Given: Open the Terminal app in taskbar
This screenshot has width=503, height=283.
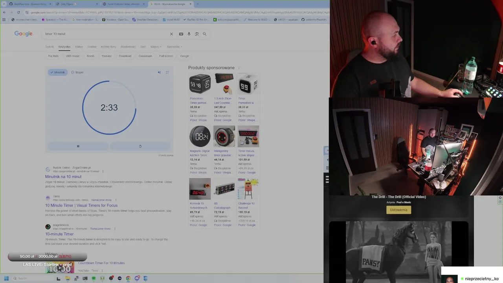Looking at the screenshot, I should 85,278.
